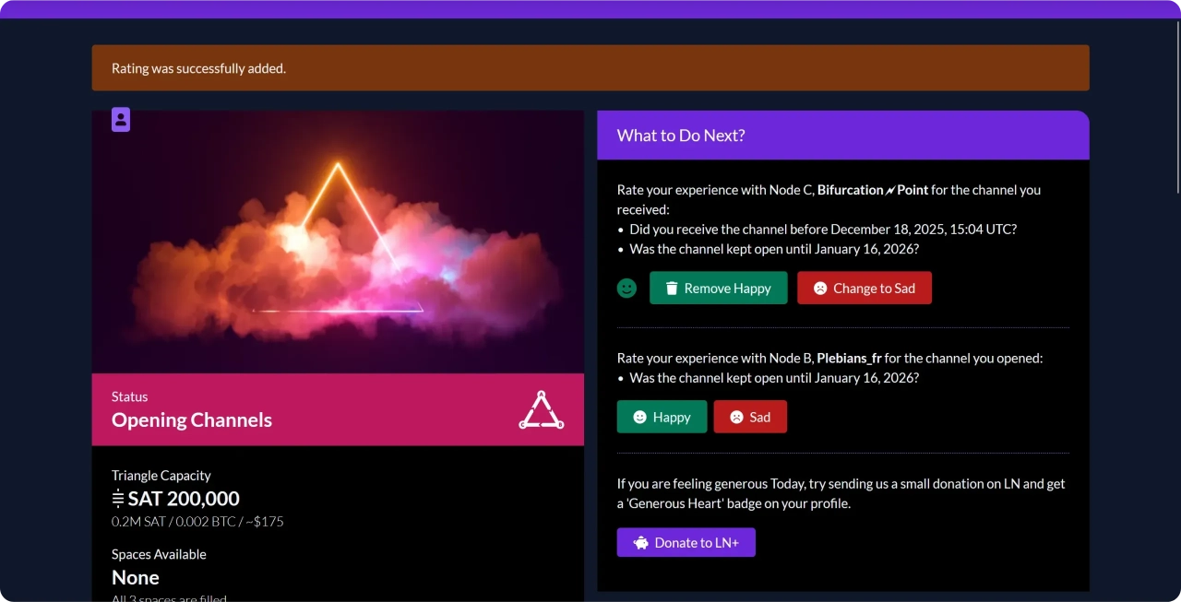
Task: Rate Plebians_fr as Happy
Action: tap(662, 417)
